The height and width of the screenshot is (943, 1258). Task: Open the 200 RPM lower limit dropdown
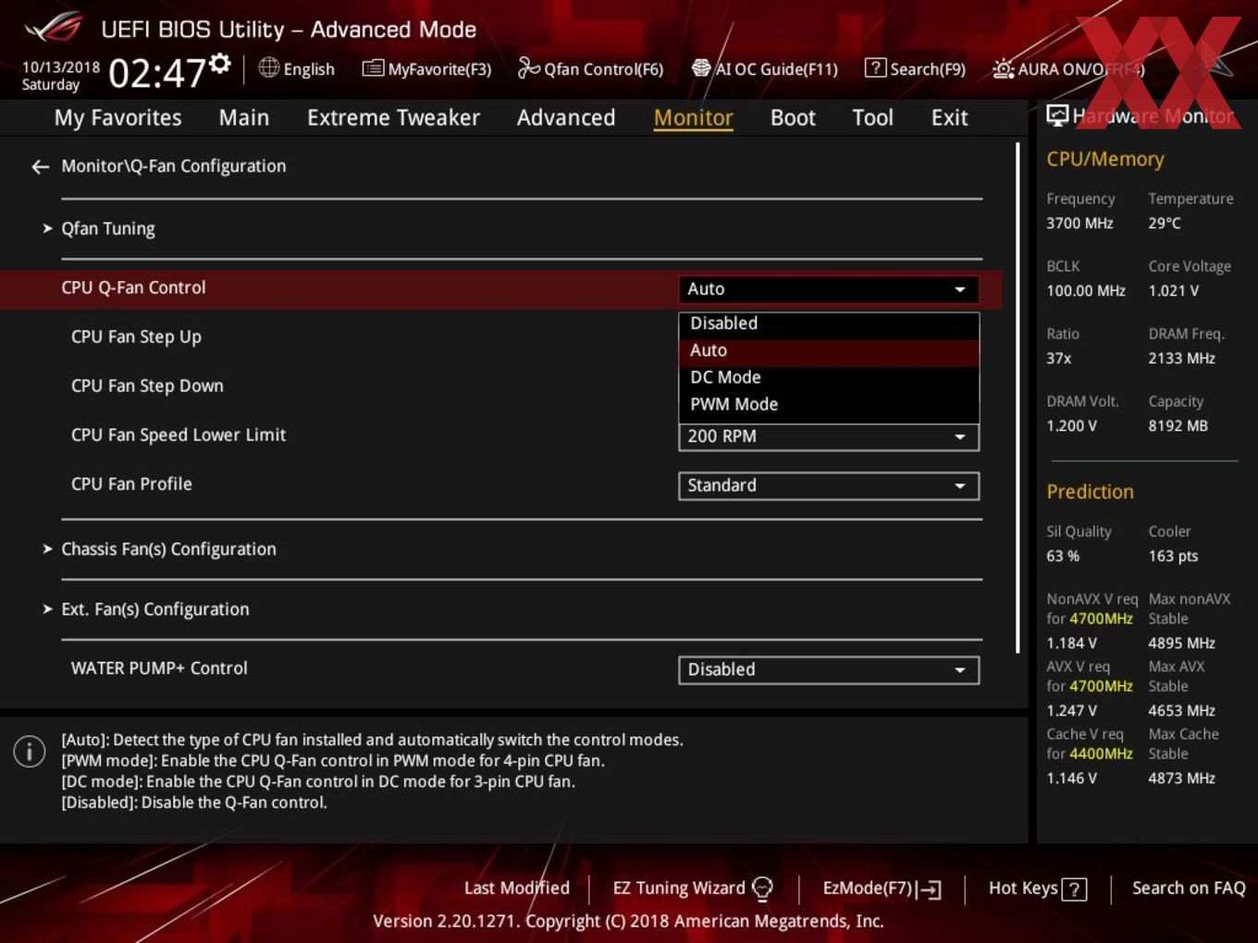click(829, 436)
